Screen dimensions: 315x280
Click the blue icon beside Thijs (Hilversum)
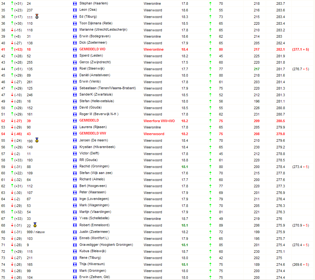(x=75, y=264)
